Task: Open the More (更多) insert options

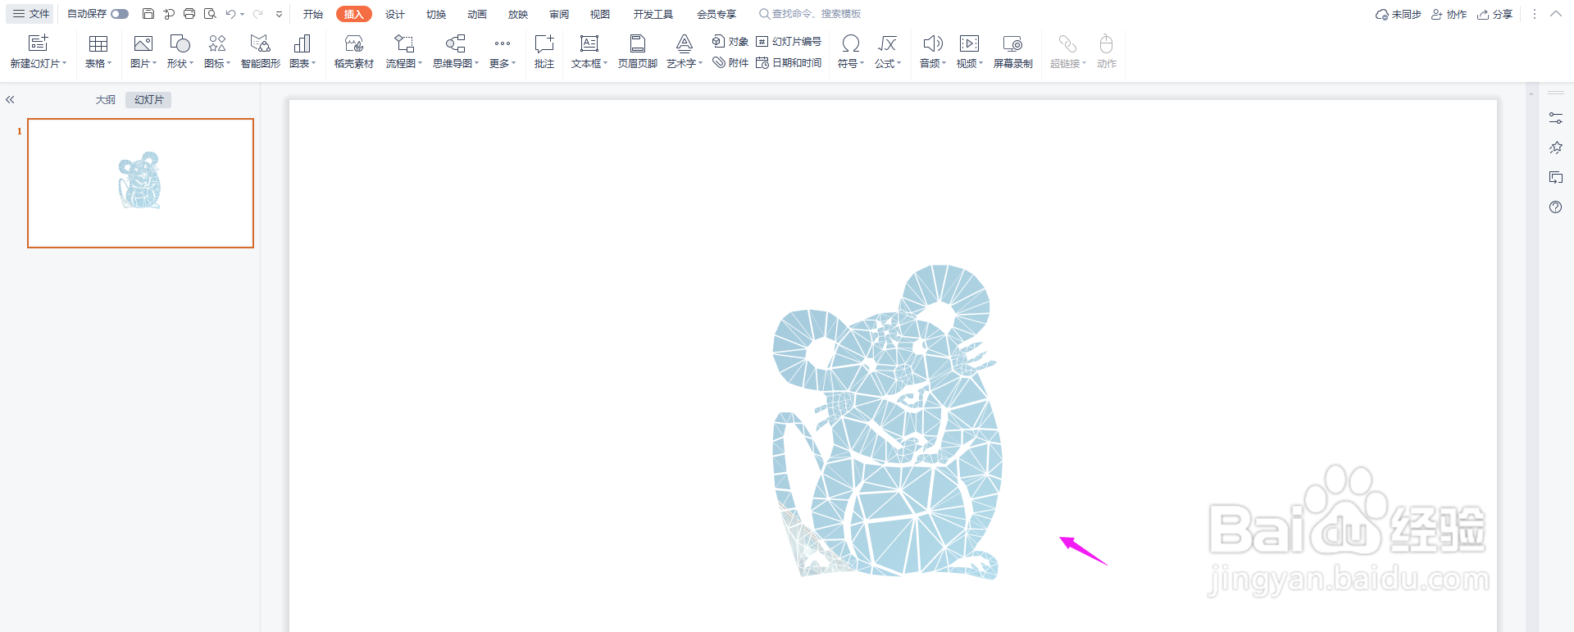Action: click(x=503, y=52)
